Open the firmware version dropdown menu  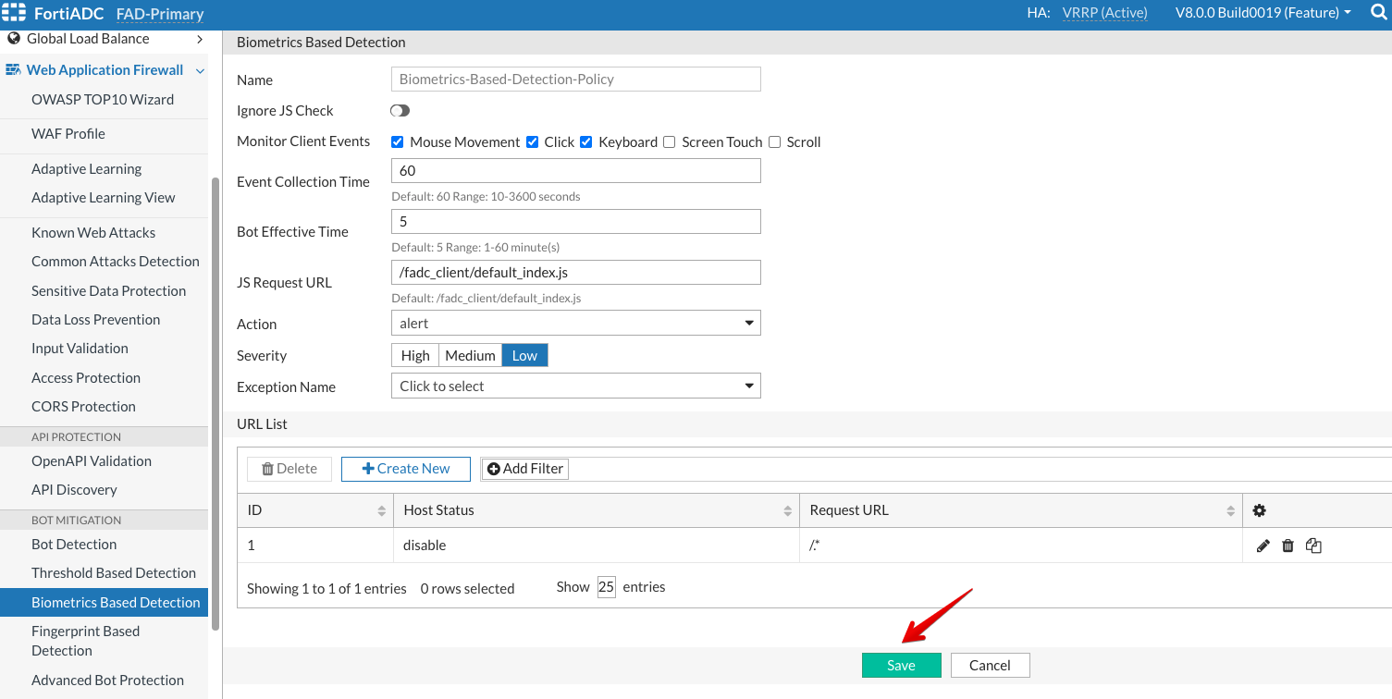[1263, 13]
